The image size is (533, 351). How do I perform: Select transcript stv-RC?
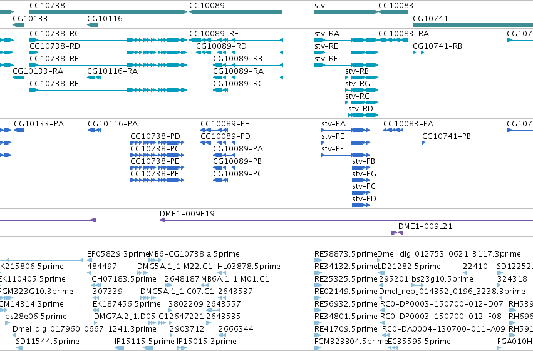tap(357, 96)
